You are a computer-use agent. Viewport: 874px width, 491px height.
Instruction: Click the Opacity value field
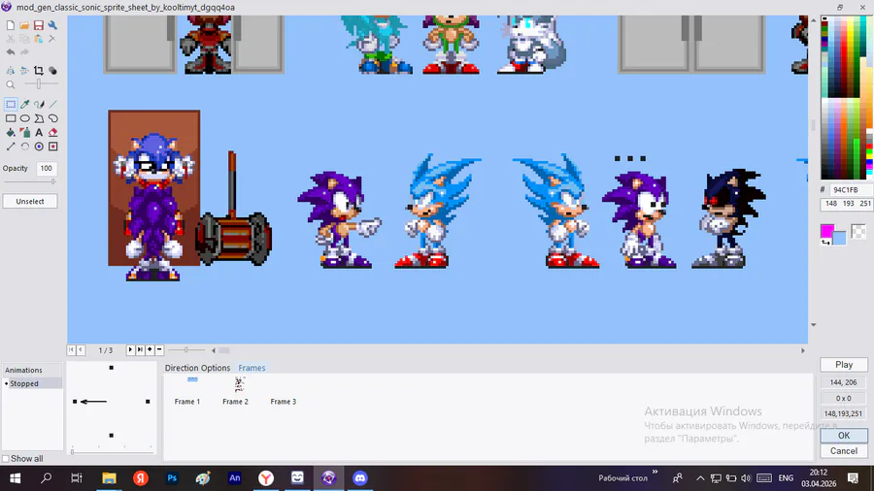click(47, 168)
